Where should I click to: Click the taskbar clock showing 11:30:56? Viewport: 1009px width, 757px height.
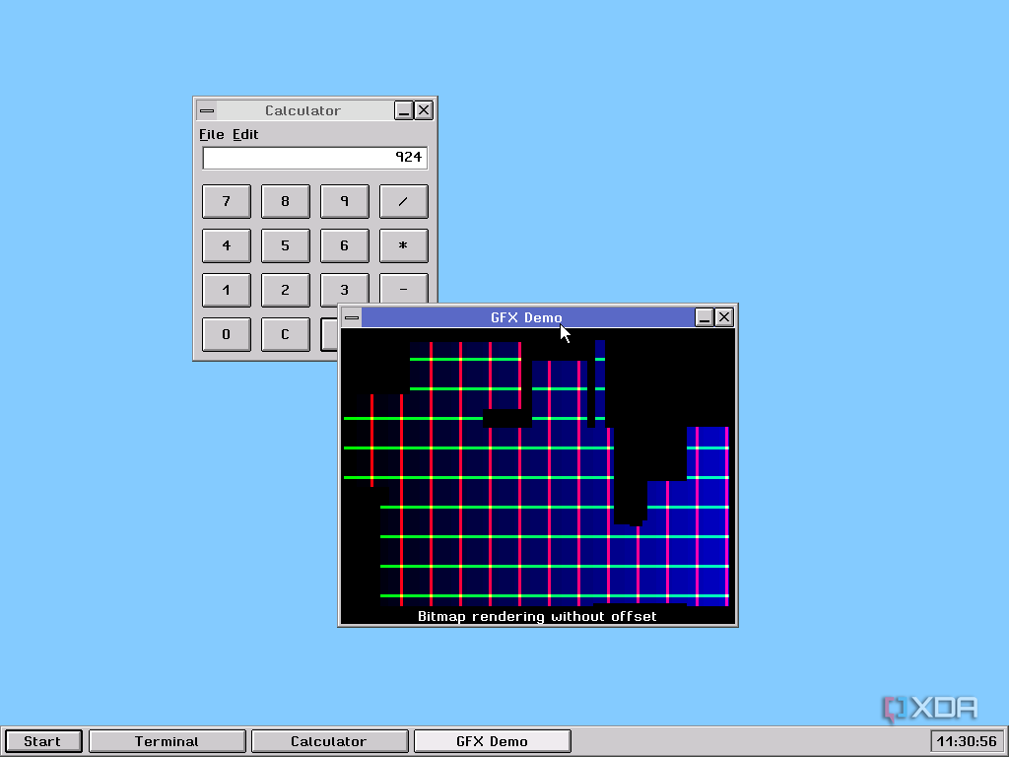[x=968, y=741]
